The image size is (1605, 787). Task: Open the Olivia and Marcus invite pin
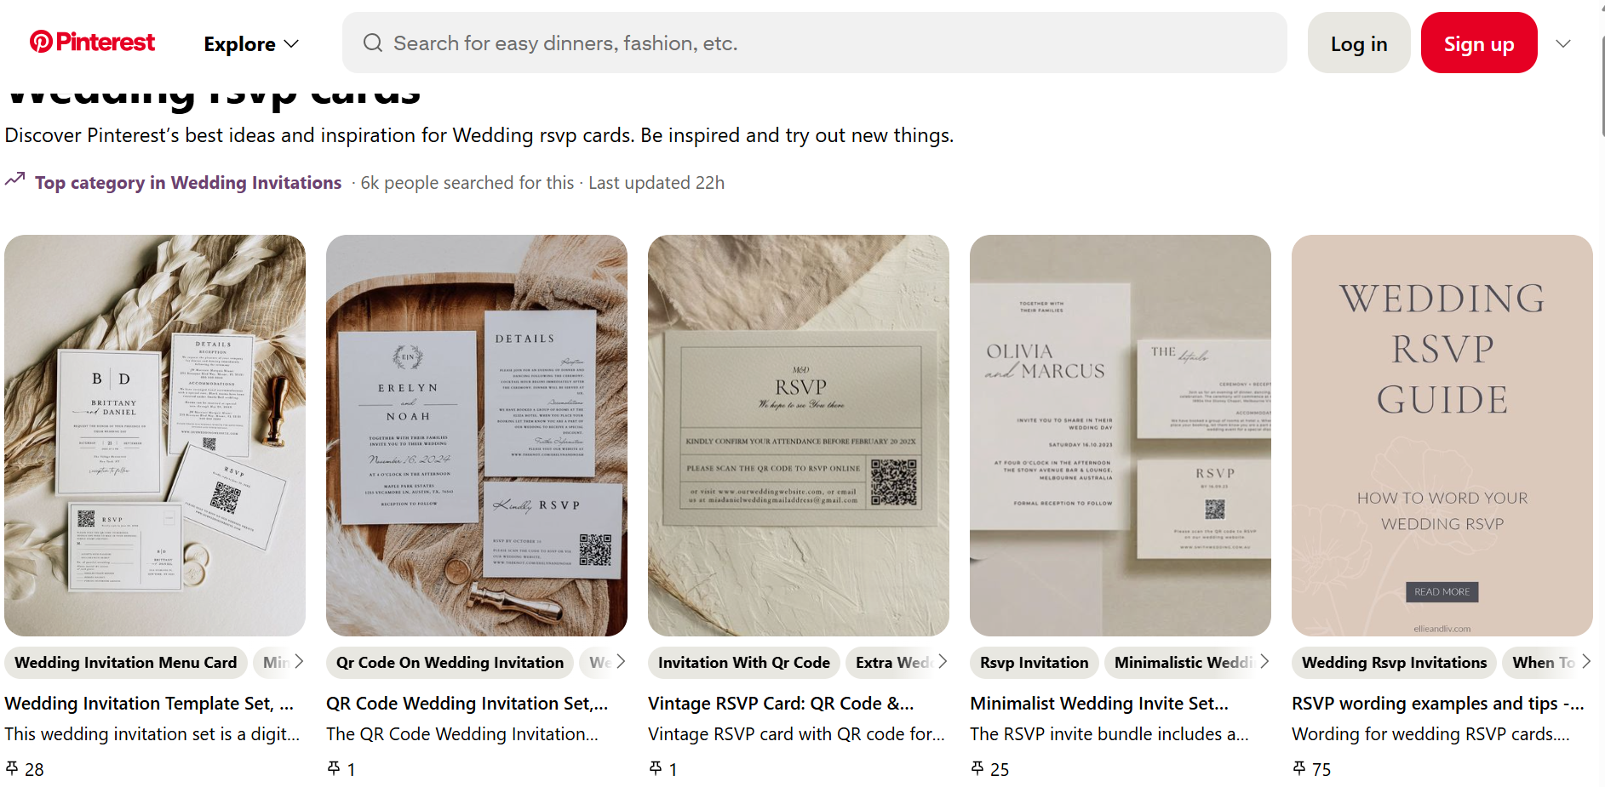1121,436
